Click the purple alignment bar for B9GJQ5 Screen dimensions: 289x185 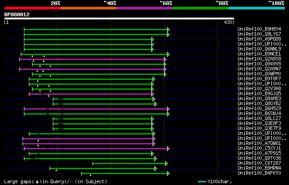tap(90, 94)
